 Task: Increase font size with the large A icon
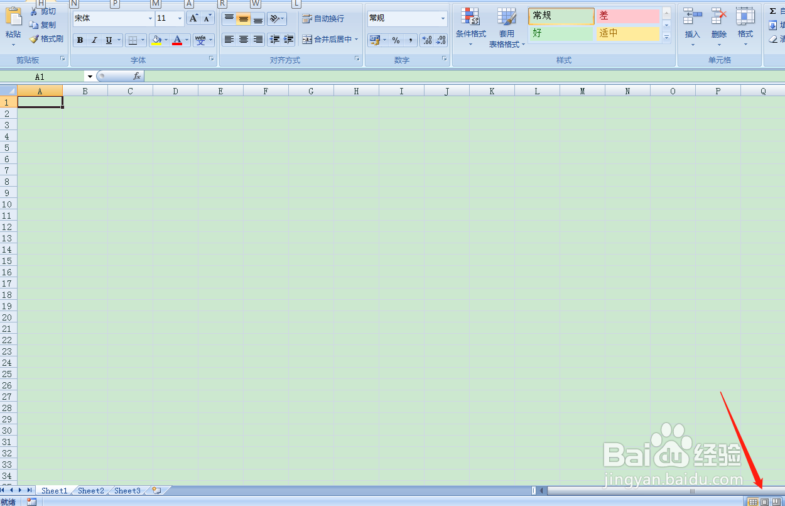[x=193, y=18]
